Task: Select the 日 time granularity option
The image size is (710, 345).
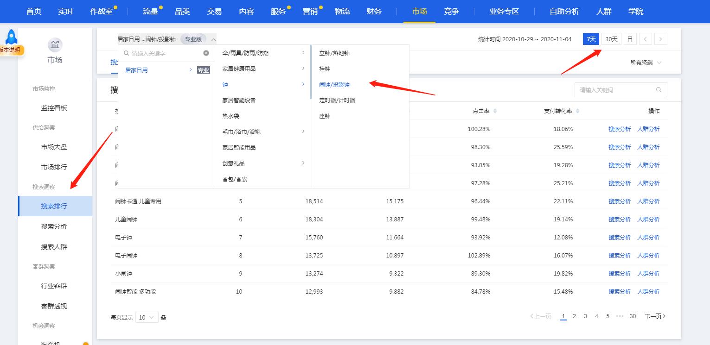Action: point(629,39)
